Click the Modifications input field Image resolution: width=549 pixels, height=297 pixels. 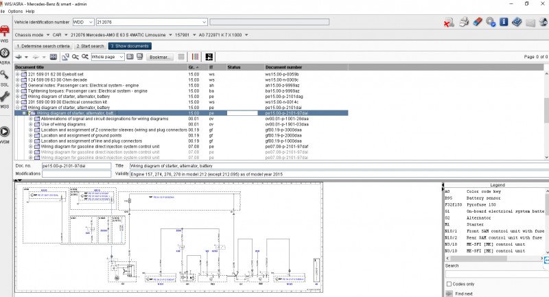click(x=76, y=174)
